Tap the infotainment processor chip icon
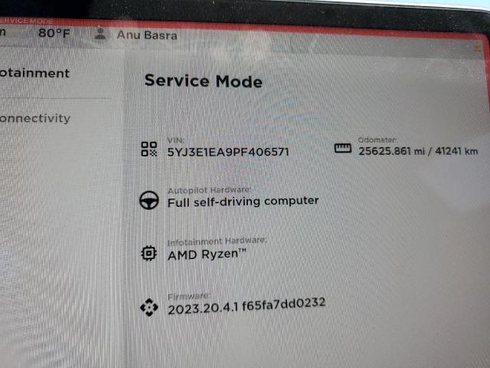This screenshot has width=490, height=368. click(x=149, y=253)
